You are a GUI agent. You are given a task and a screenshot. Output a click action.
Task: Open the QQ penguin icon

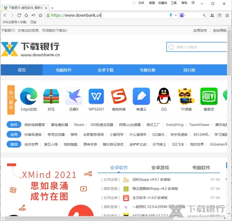(164, 96)
